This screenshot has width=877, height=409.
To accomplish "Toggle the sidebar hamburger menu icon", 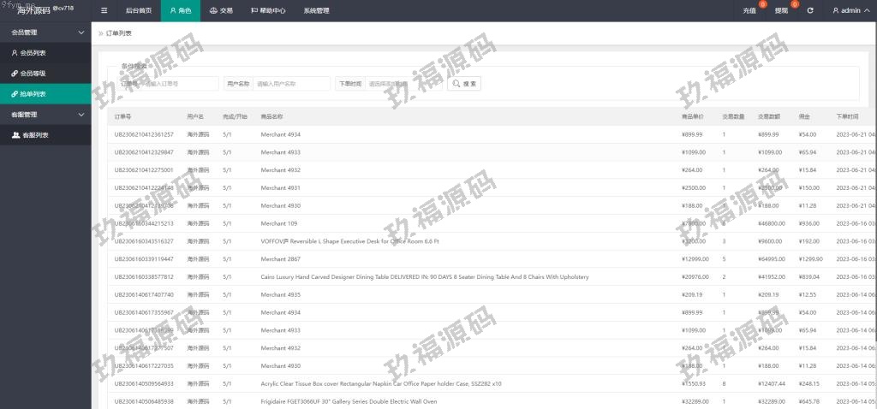I will [x=104, y=11].
